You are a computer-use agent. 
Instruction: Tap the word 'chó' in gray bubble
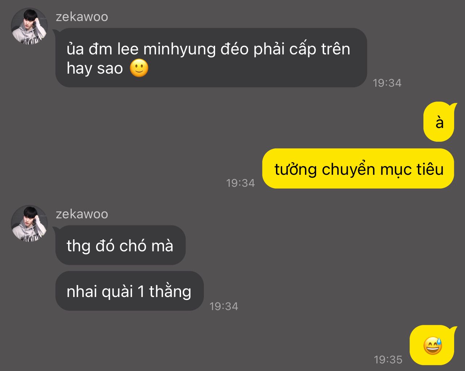[x=133, y=246]
